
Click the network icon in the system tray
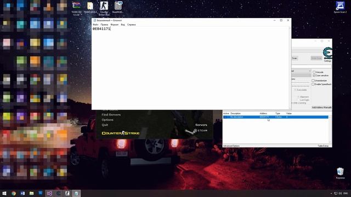(x=336, y=193)
